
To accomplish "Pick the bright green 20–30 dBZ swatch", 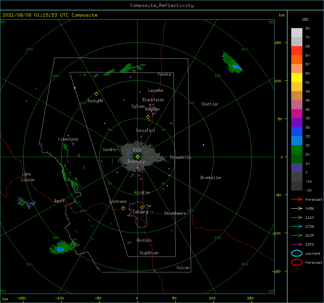I will (x=297, y=150).
